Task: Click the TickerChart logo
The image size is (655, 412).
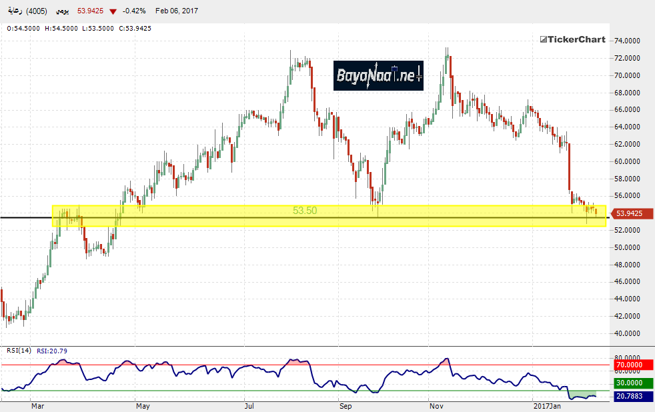Action: pos(572,39)
